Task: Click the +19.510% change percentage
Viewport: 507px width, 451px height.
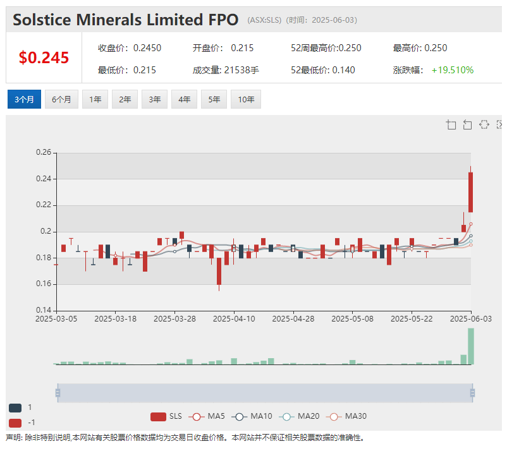Action: [x=453, y=70]
